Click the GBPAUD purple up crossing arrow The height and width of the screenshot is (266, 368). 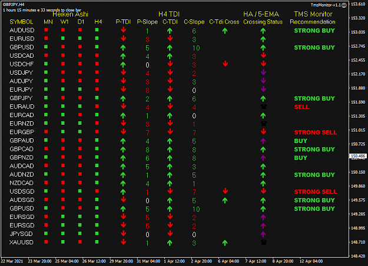pos(263,141)
